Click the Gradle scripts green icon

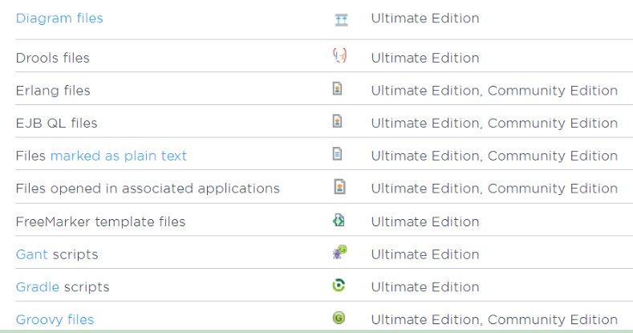pos(339,285)
